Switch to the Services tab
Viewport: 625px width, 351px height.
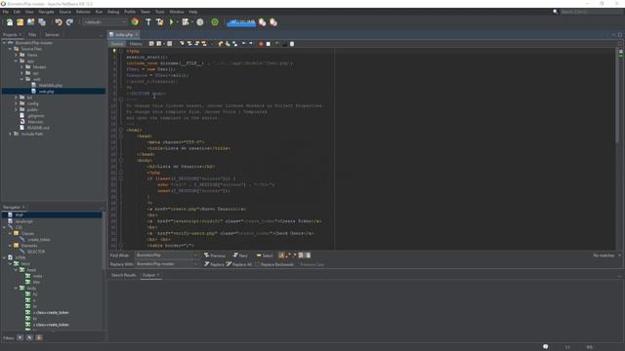[x=52, y=35]
